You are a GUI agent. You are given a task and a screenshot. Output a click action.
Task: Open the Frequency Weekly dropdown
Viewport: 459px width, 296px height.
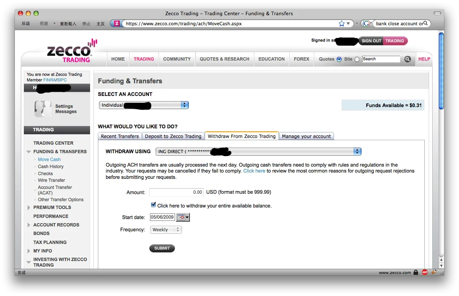point(166,230)
